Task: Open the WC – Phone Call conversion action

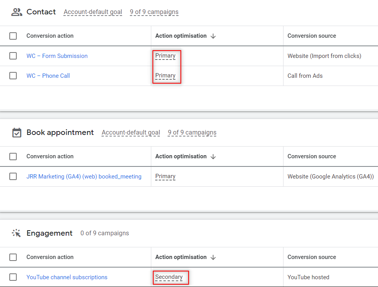Action: 48,76
